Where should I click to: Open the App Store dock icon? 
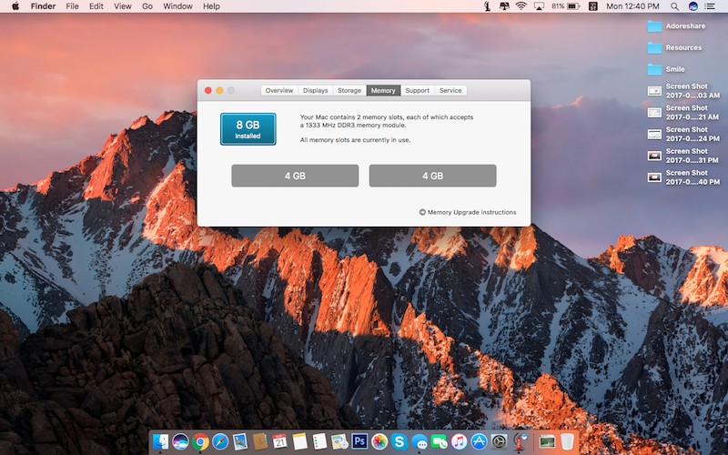click(x=479, y=442)
